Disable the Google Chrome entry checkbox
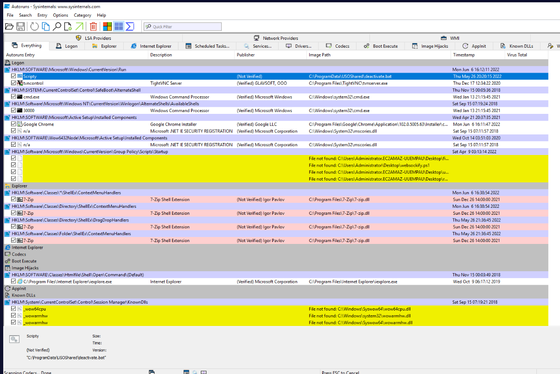560x374 pixels. click(13, 124)
